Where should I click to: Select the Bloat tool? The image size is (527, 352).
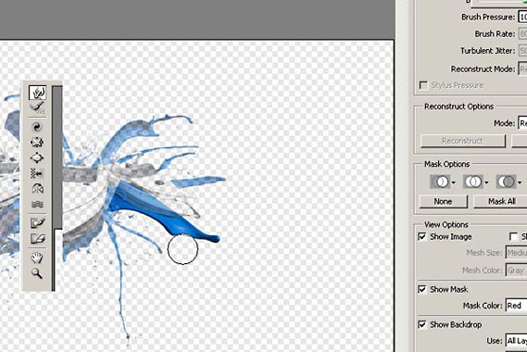coord(37,157)
